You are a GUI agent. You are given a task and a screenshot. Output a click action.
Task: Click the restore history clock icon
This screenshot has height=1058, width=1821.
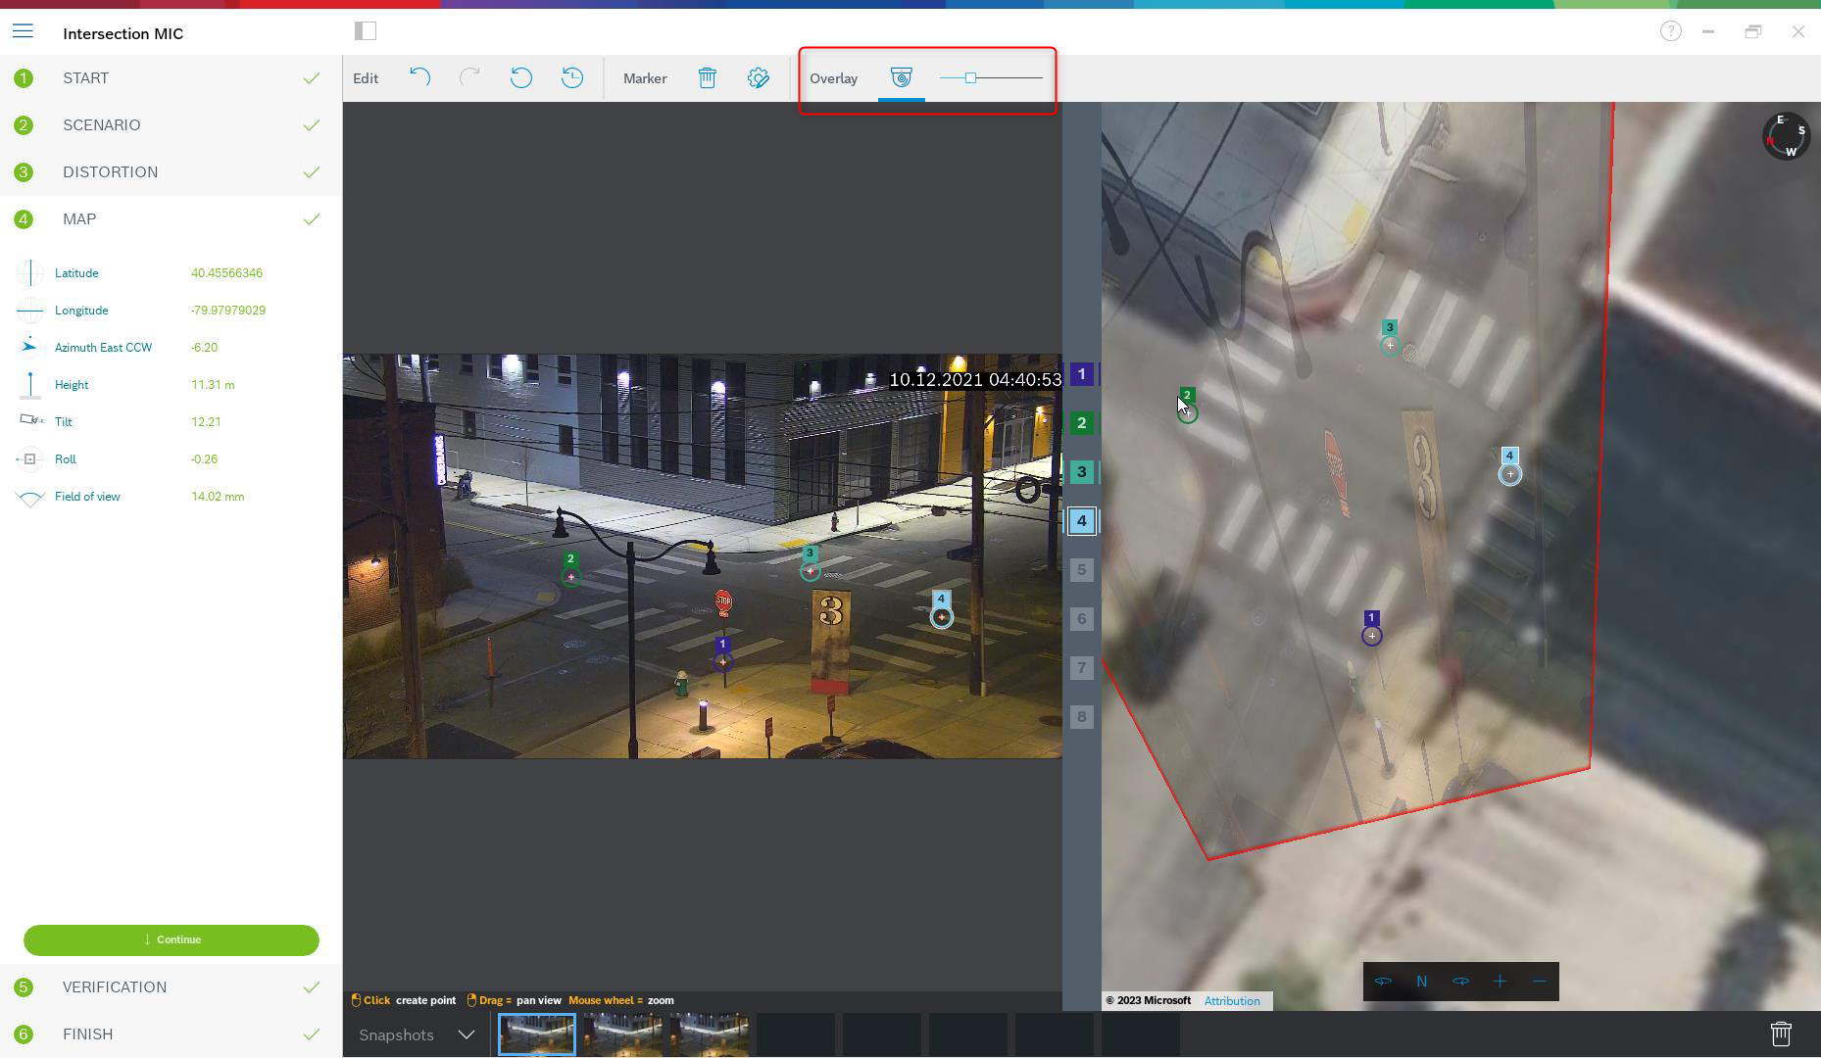[x=572, y=78]
